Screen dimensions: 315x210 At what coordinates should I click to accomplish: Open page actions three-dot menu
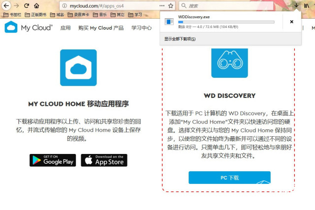pos(162,5)
